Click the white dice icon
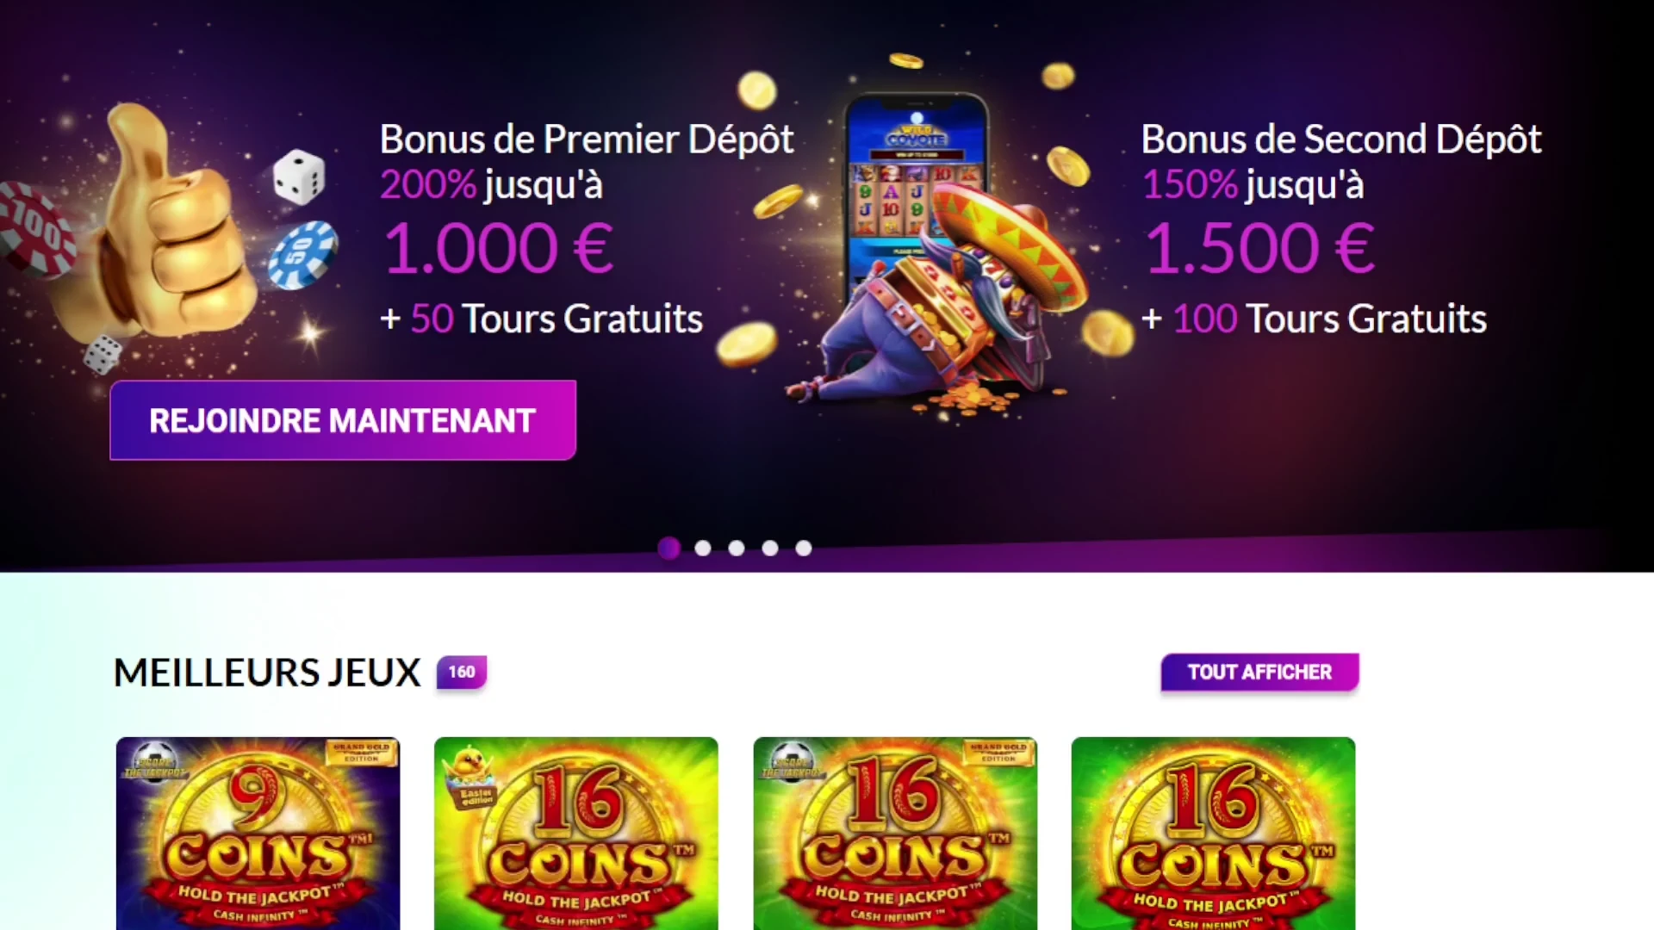The width and height of the screenshot is (1654, 930). point(299,177)
